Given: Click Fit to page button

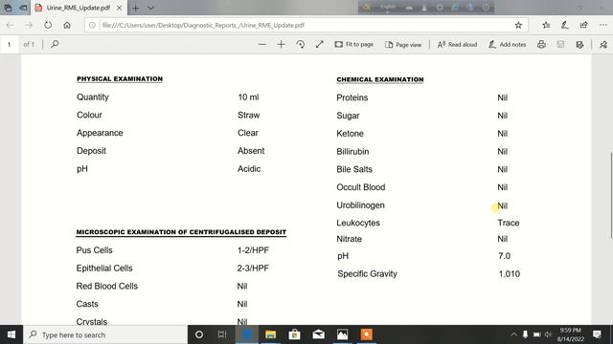Looking at the screenshot, I should click(x=353, y=45).
